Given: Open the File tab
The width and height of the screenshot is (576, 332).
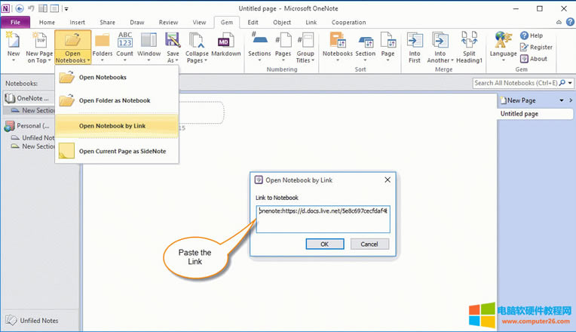Looking at the screenshot, I should point(15,23).
